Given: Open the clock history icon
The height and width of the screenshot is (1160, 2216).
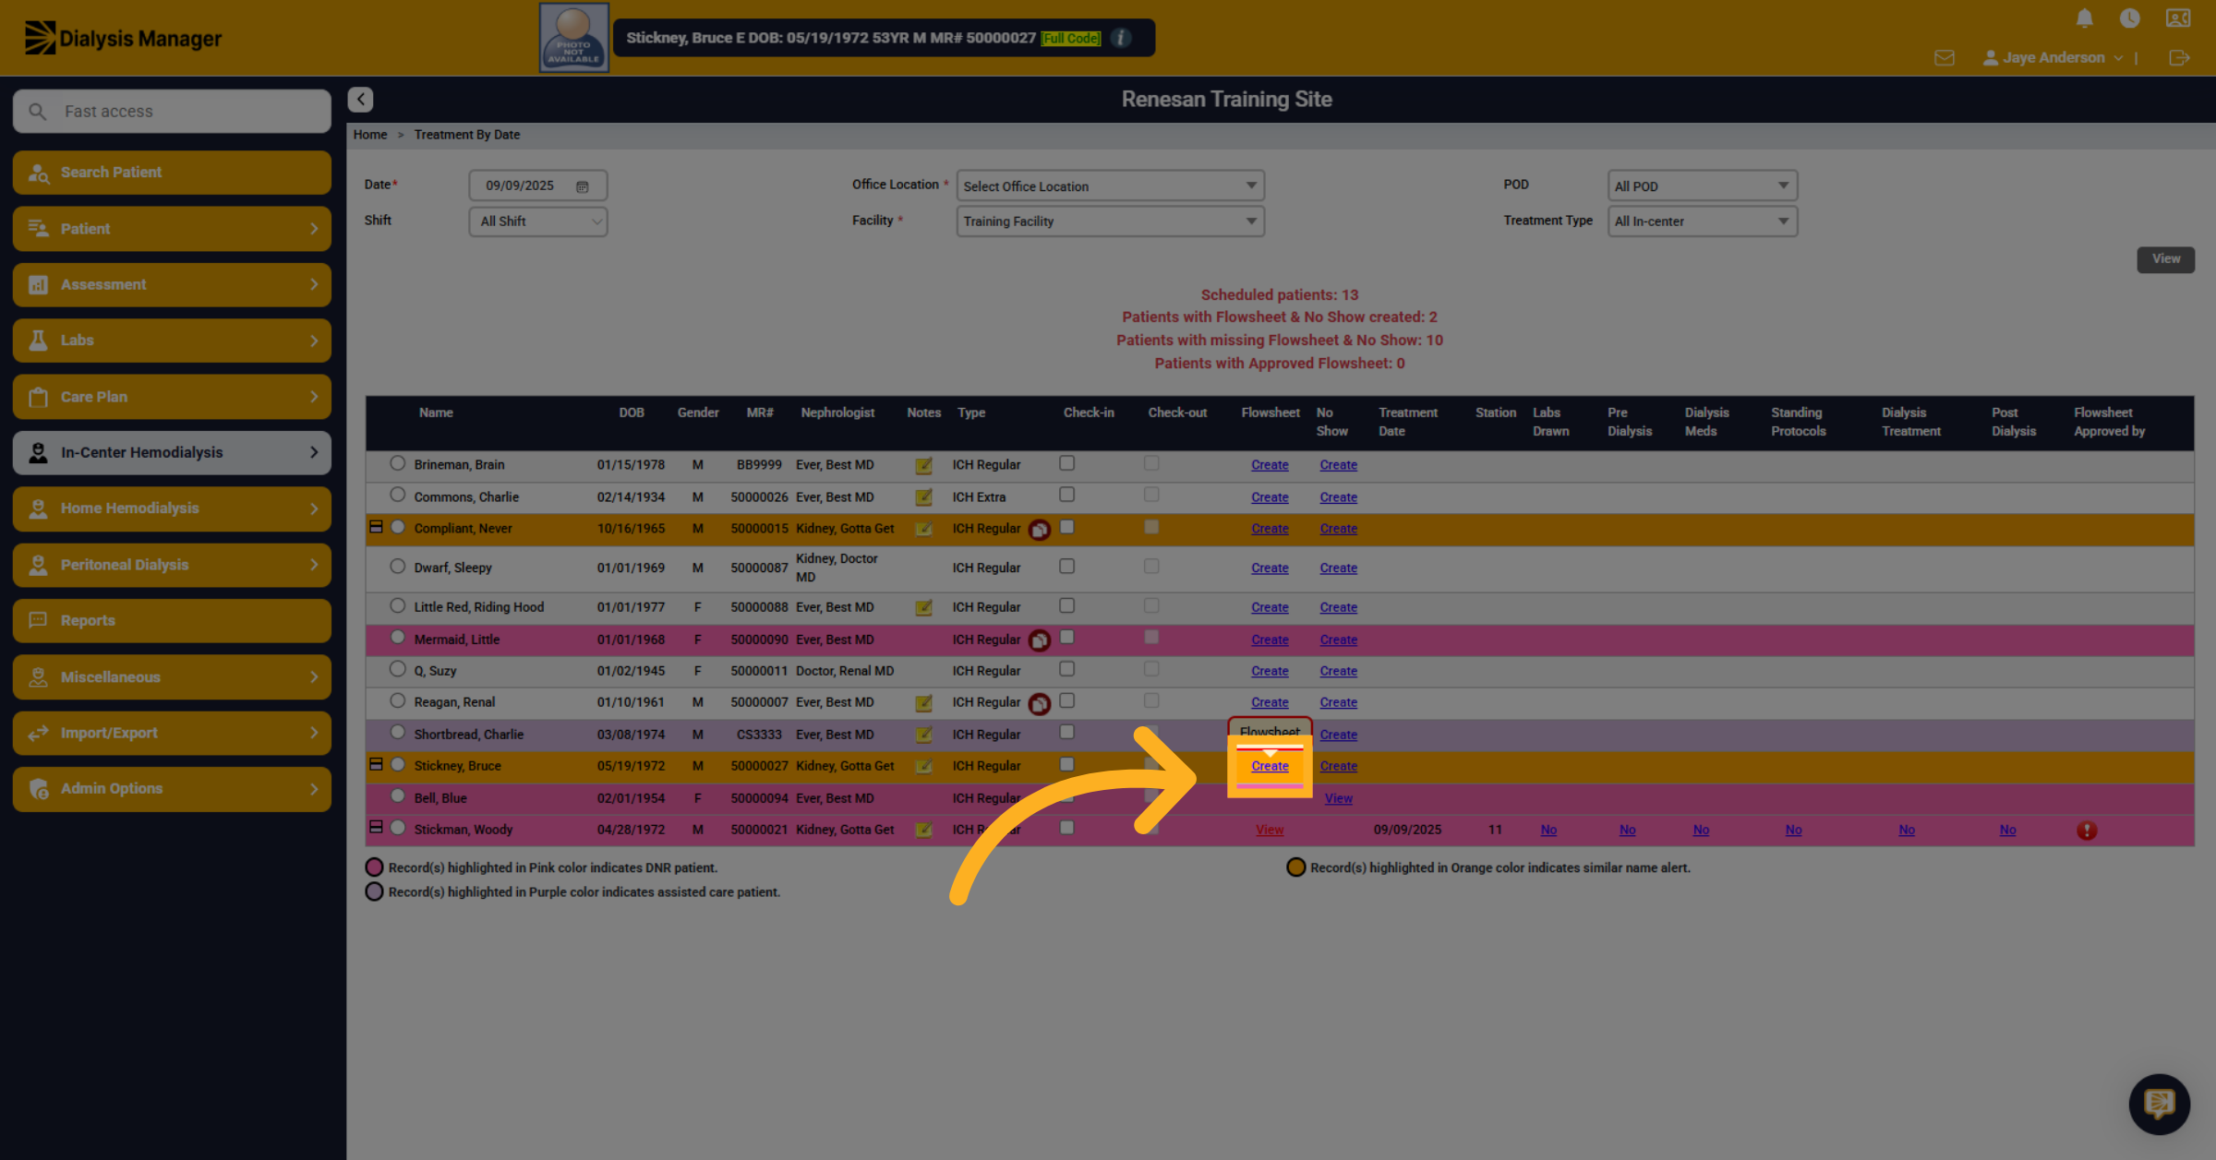Looking at the screenshot, I should [x=2130, y=18].
